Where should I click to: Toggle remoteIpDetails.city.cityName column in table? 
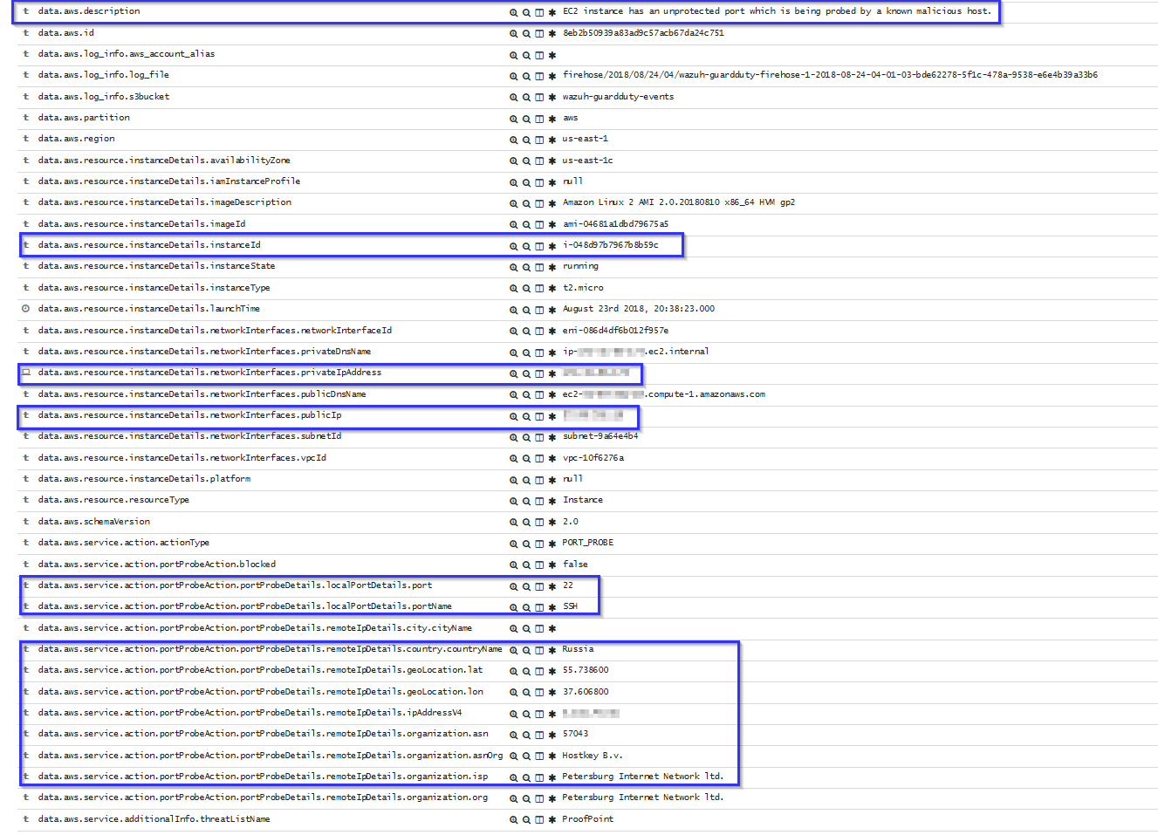539,629
